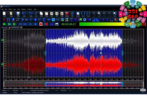
Task: Fast forward playback
Action: point(25,24)
